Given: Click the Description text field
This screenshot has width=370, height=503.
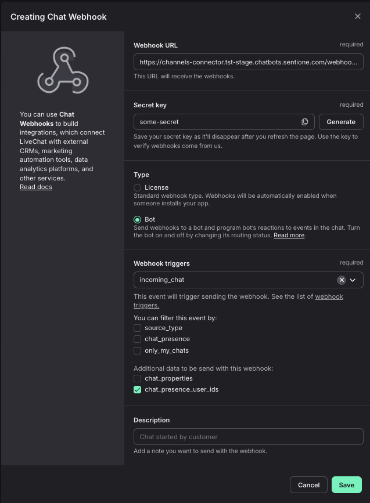Looking at the screenshot, I should pos(249,437).
